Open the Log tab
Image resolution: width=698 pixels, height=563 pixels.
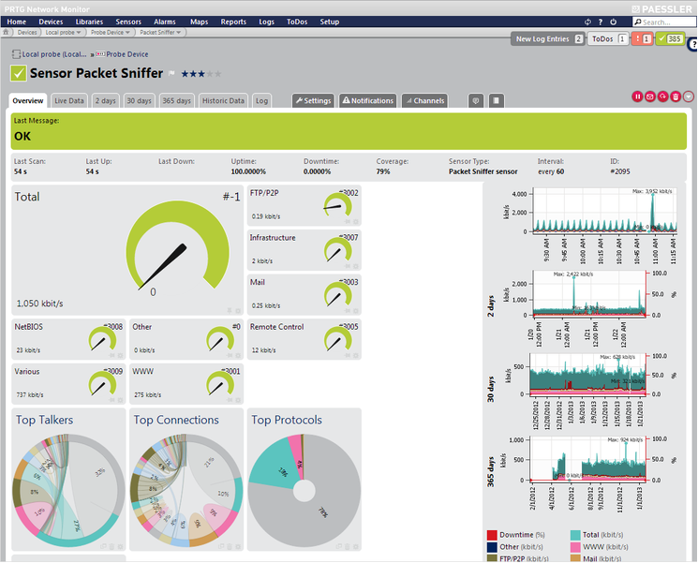pos(261,101)
